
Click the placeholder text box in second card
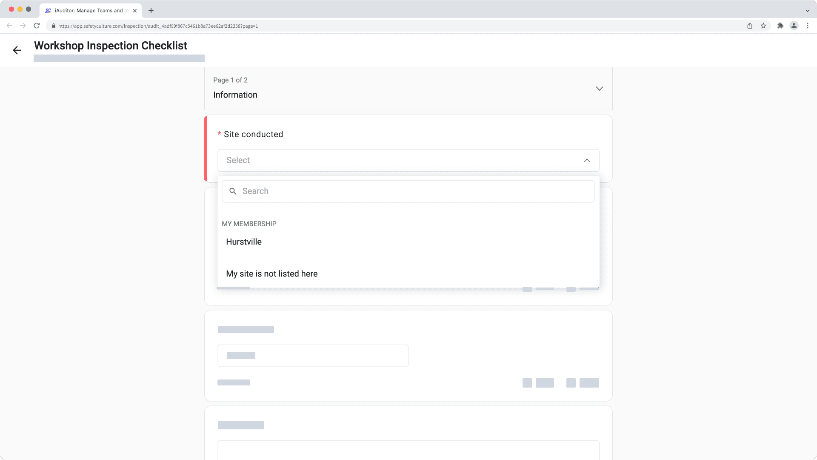pyautogui.click(x=313, y=356)
